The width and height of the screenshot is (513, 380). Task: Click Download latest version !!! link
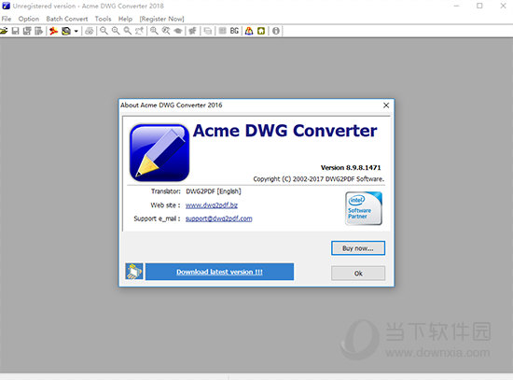click(x=219, y=272)
